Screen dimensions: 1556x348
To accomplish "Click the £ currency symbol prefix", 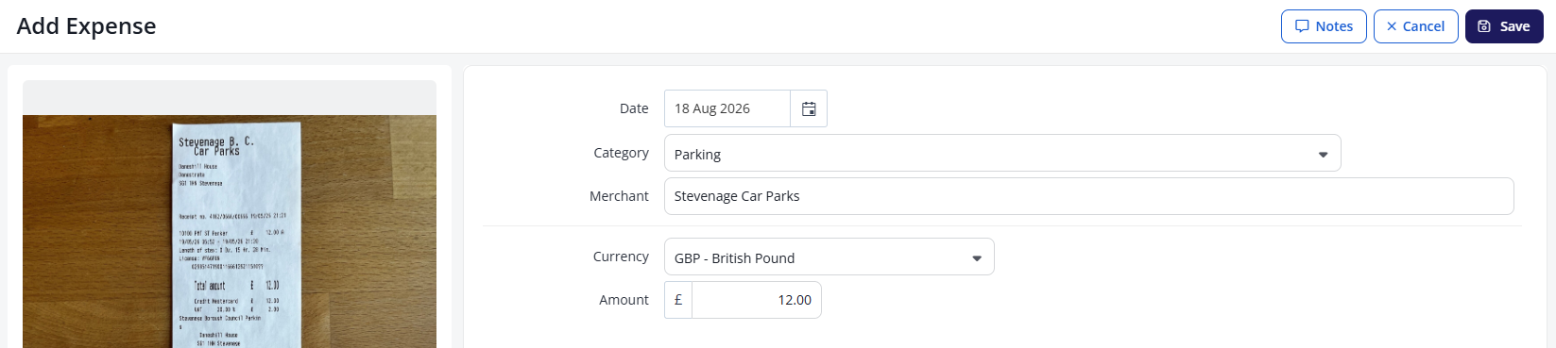I will [x=678, y=300].
